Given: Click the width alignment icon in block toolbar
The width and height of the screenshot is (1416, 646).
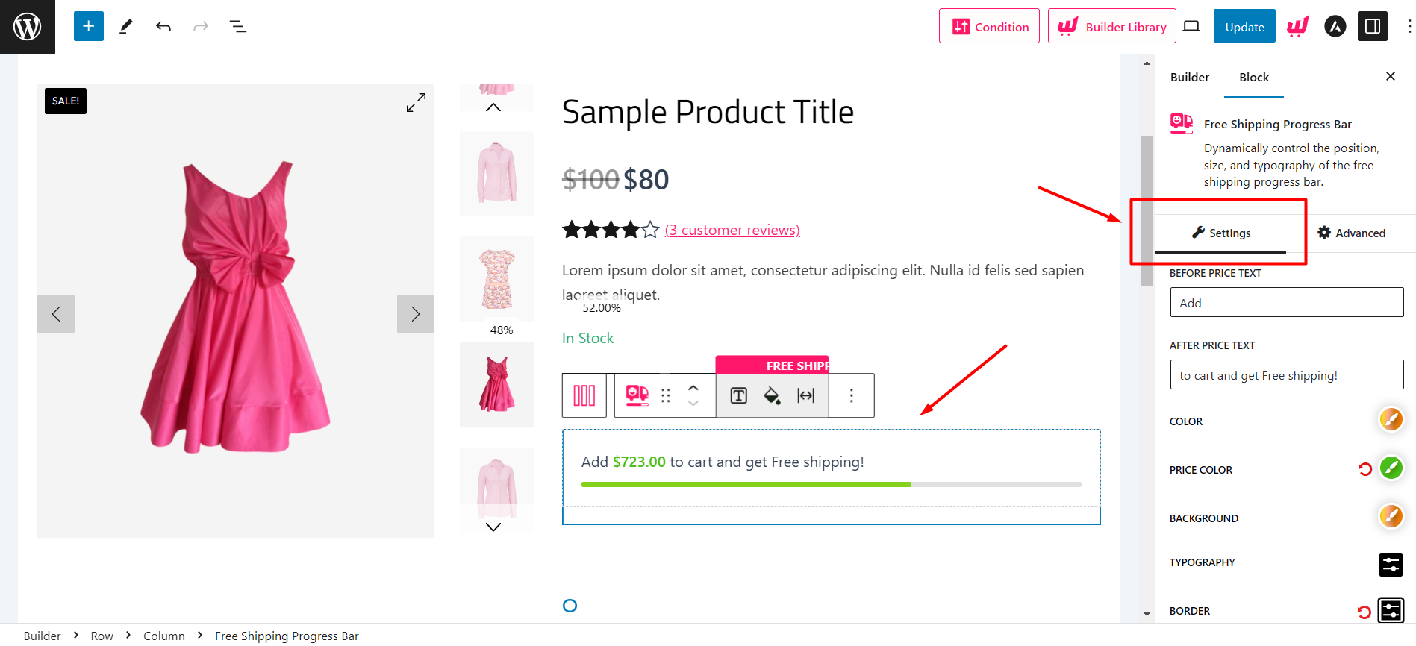Looking at the screenshot, I should point(805,395).
